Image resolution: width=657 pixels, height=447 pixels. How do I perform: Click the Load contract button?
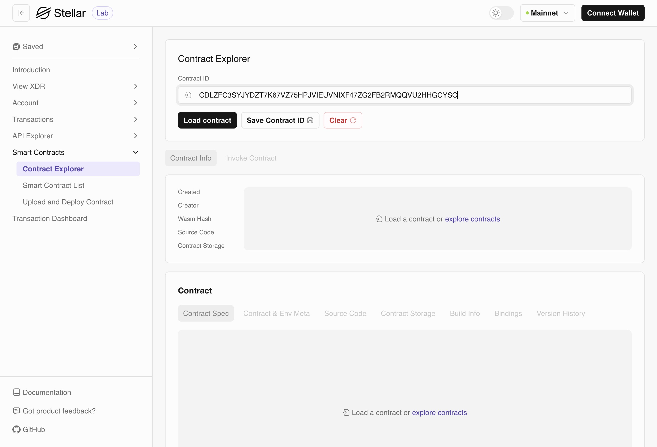[x=207, y=120]
